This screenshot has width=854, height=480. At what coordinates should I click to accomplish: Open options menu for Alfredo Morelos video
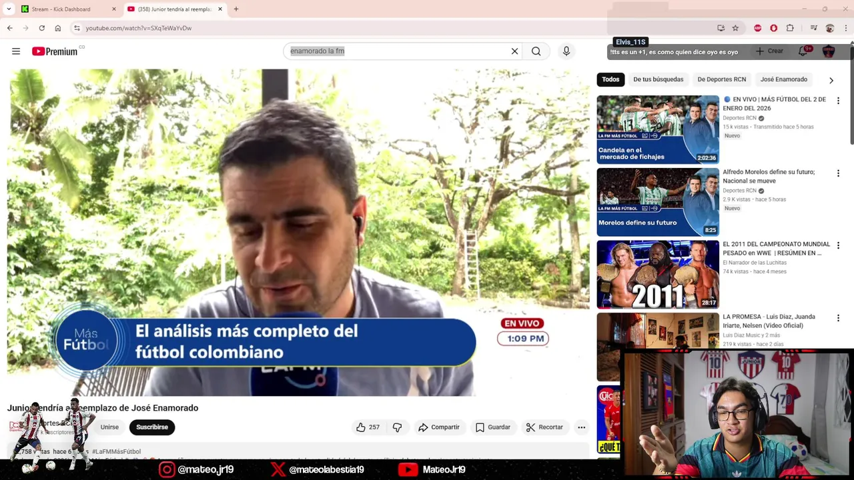pos(838,173)
